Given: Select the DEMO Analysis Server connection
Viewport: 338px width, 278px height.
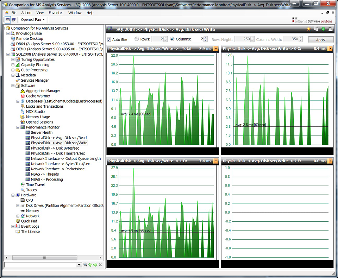Looking at the screenshot, I should (x=60, y=49).
